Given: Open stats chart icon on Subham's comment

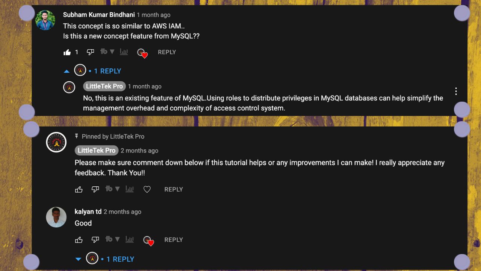Looking at the screenshot, I should coord(124,52).
